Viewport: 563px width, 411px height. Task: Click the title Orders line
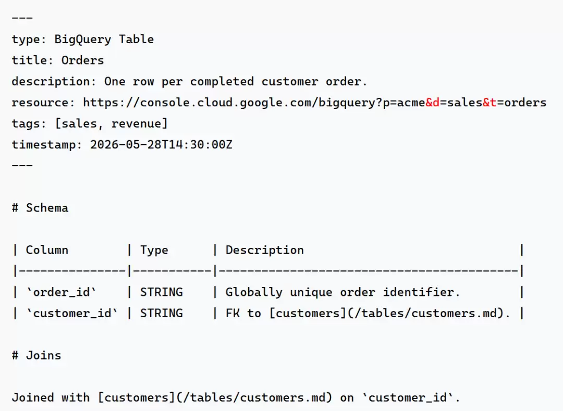pyautogui.click(x=57, y=60)
